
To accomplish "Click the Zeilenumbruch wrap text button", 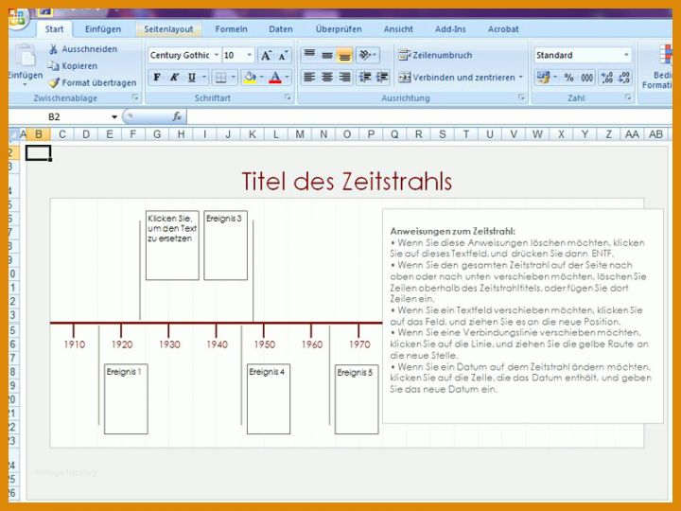I will click(435, 55).
